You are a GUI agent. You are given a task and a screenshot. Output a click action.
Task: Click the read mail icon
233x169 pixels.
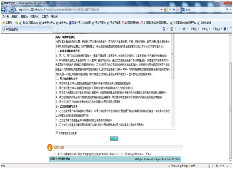179,29
